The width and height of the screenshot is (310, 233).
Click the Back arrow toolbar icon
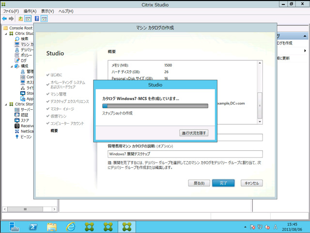(x=4, y=19)
